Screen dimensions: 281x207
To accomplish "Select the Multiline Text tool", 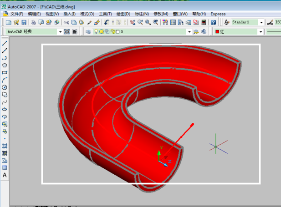I will pyautogui.click(x=5, y=175).
